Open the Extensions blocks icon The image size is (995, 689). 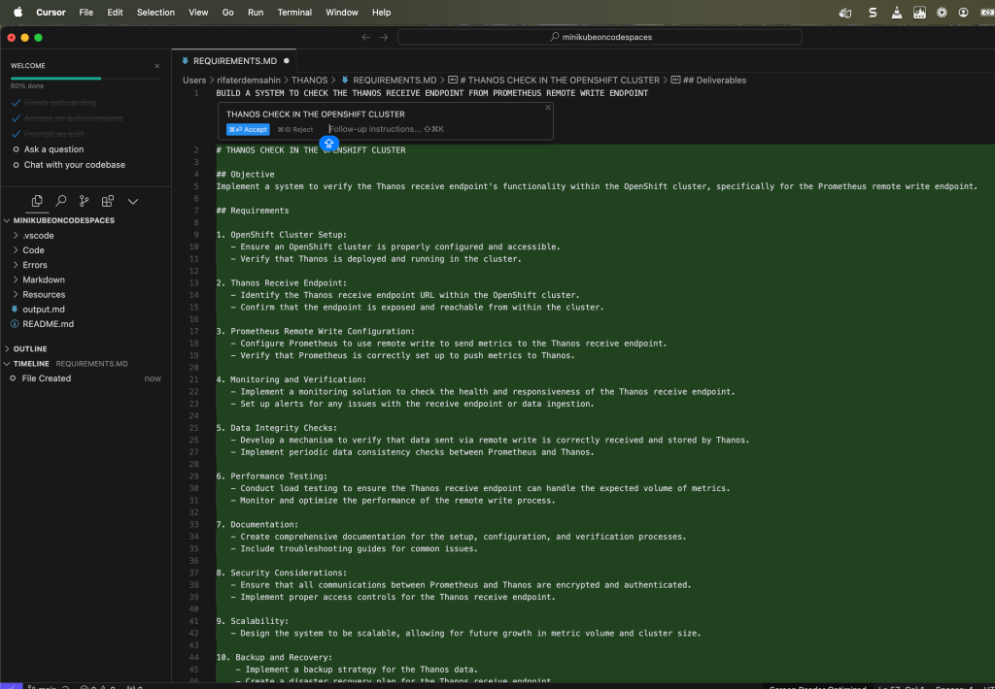(108, 201)
